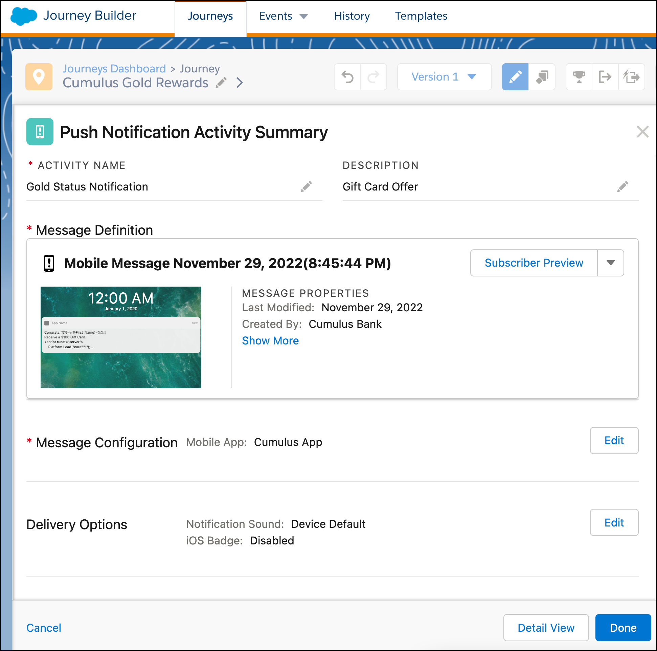
Task: Click the Device Default notification sound value
Action: coord(328,524)
